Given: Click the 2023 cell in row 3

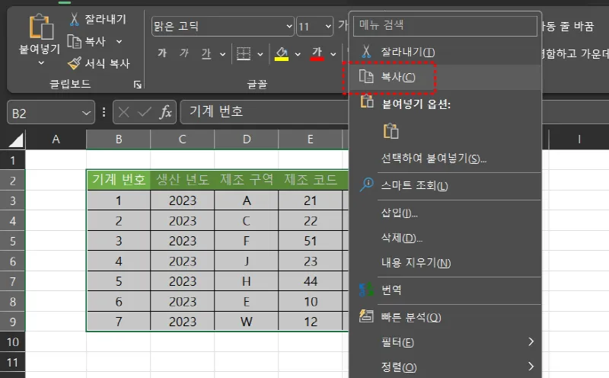Looking at the screenshot, I should click(x=182, y=200).
